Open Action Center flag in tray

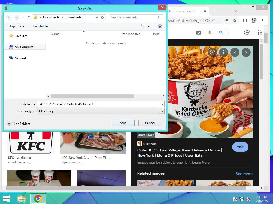(x=235, y=199)
